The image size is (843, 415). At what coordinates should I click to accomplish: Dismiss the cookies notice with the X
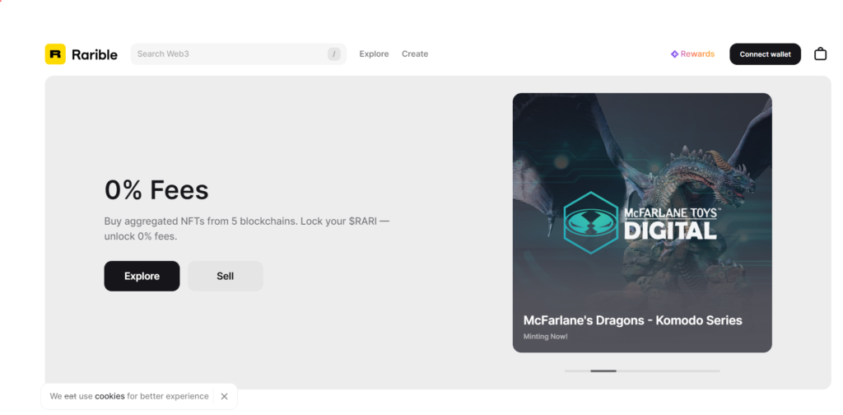point(224,396)
